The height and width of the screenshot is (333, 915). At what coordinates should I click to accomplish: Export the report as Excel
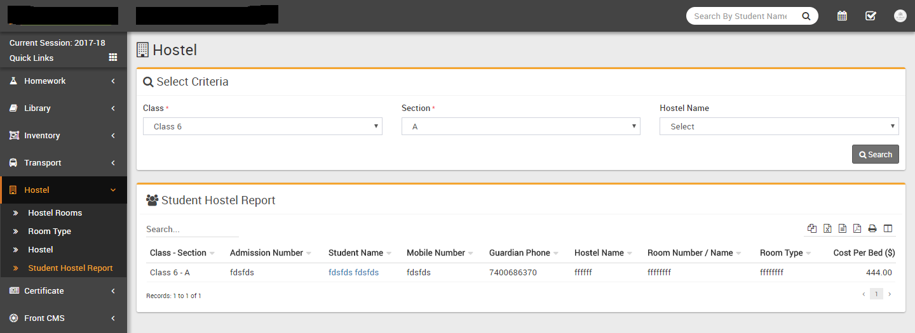coord(827,229)
